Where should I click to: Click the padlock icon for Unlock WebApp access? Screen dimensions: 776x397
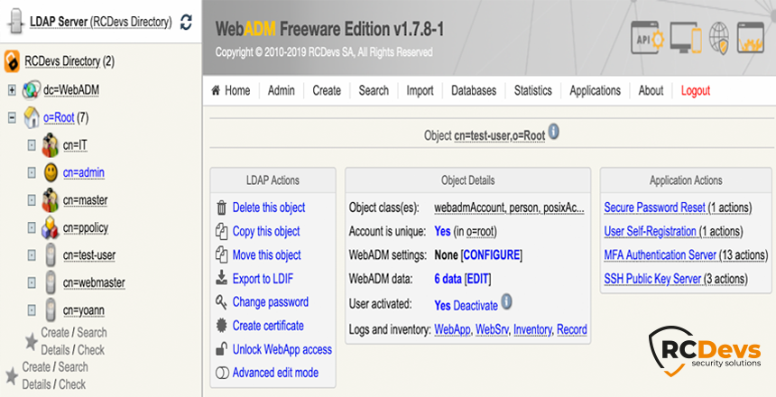click(x=222, y=349)
